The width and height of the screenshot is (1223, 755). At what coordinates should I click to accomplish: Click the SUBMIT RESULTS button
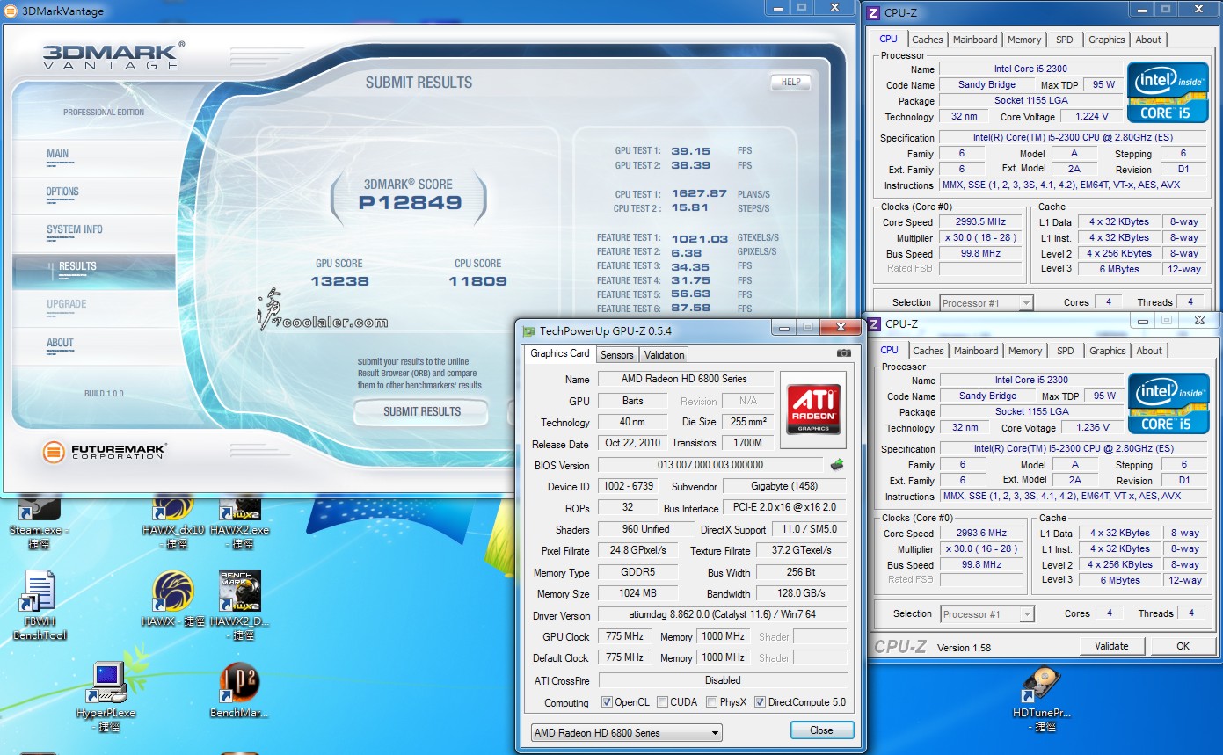click(x=422, y=411)
